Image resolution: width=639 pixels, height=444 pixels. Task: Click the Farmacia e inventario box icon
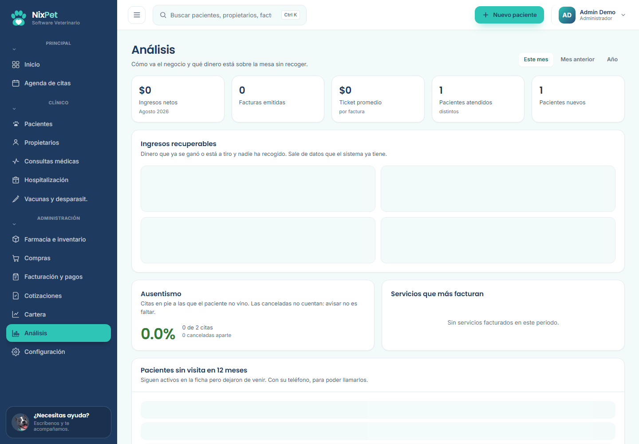(16, 239)
